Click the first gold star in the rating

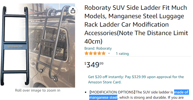coord(87,53)
